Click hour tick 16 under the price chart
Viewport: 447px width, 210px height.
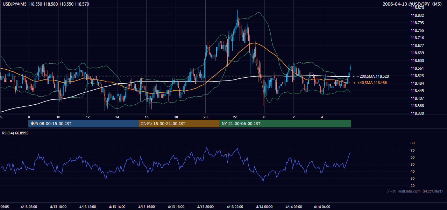147,117
